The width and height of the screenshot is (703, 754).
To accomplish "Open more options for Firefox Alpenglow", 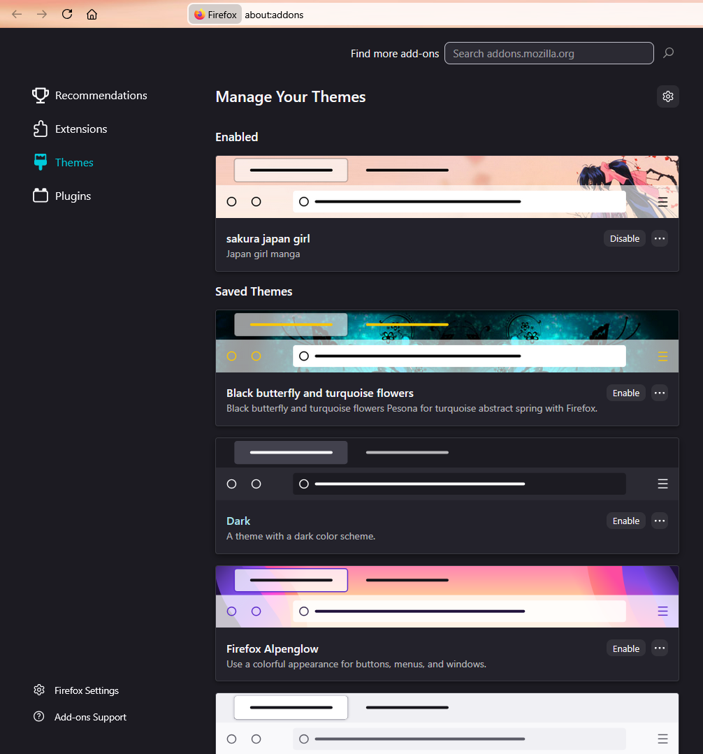I will tap(660, 648).
